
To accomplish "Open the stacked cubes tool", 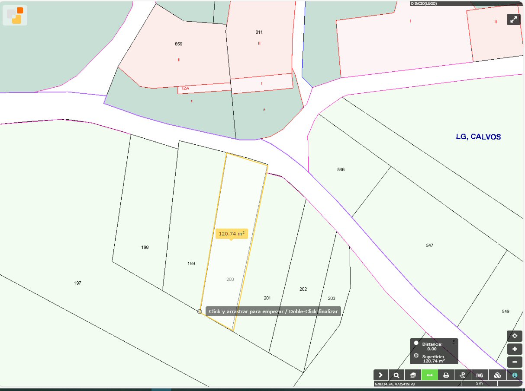I will coord(497,375).
